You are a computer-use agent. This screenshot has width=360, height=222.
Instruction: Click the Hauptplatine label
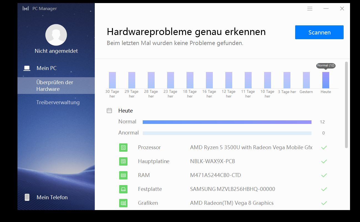point(154,161)
